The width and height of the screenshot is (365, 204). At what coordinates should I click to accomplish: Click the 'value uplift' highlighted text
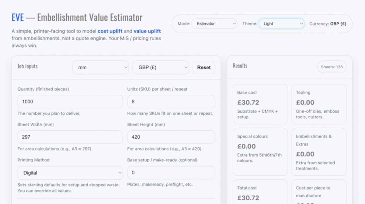147,31
